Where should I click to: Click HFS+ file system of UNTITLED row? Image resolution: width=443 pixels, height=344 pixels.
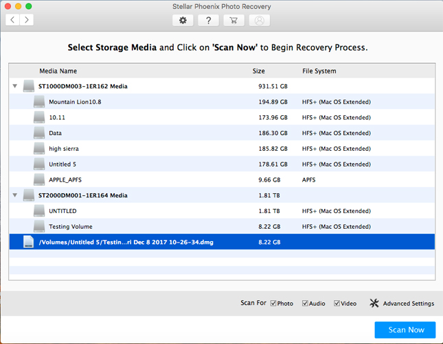click(x=337, y=211)
